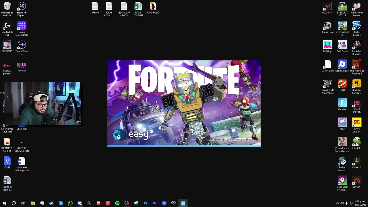Launch GeoGuessr Steam Edition shortcut
Viewport: 368px width, 207px height.
pos(342,183)
